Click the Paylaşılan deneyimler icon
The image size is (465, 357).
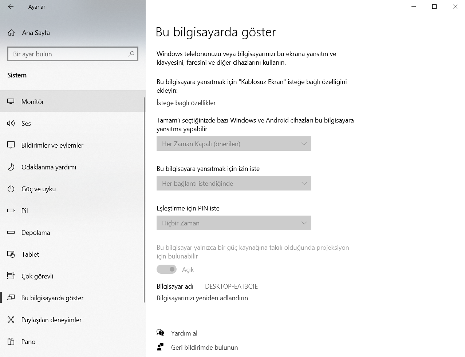(x=11, y=320)
